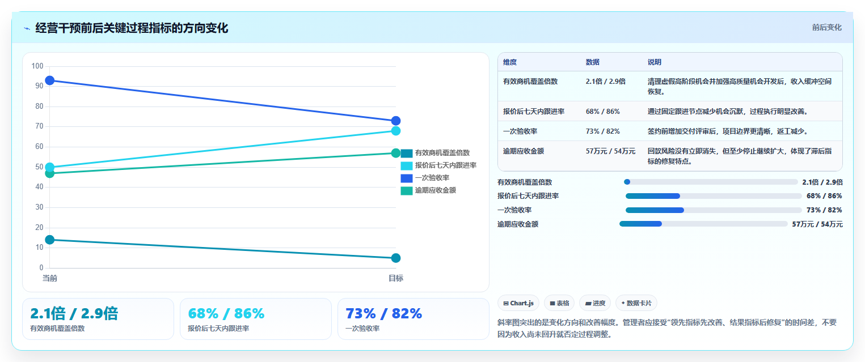Click the blue data point at 73 on 目标

[396, 121]
